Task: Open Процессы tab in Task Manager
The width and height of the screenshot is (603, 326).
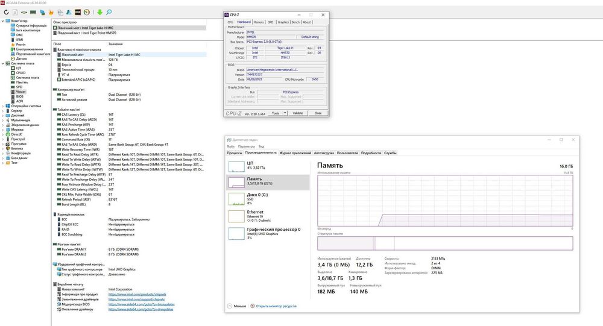Action: coord(235,153)
